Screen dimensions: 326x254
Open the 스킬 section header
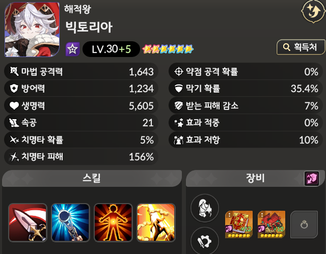(92, 178)
